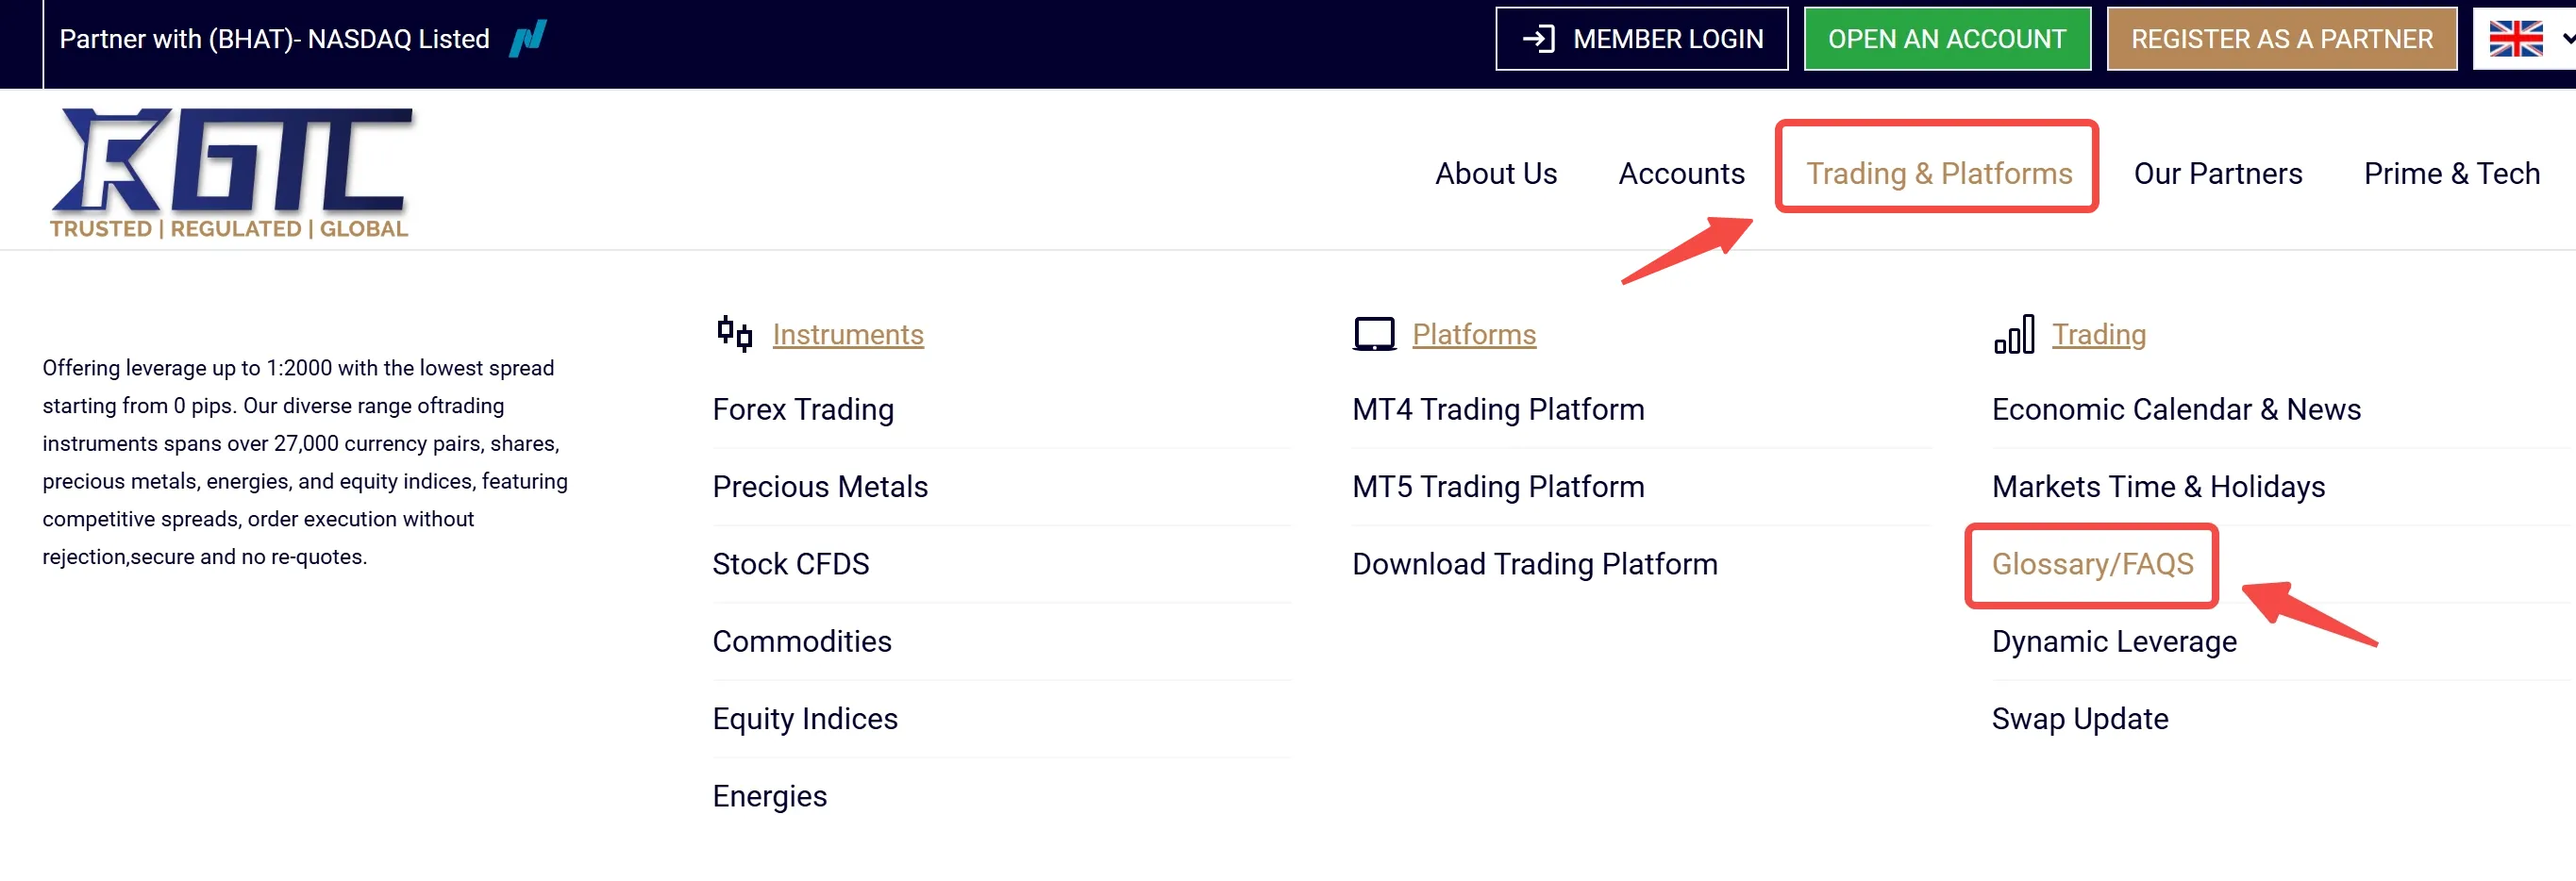Select Commodities
The image size is (2576, 881).
(801, 640)
